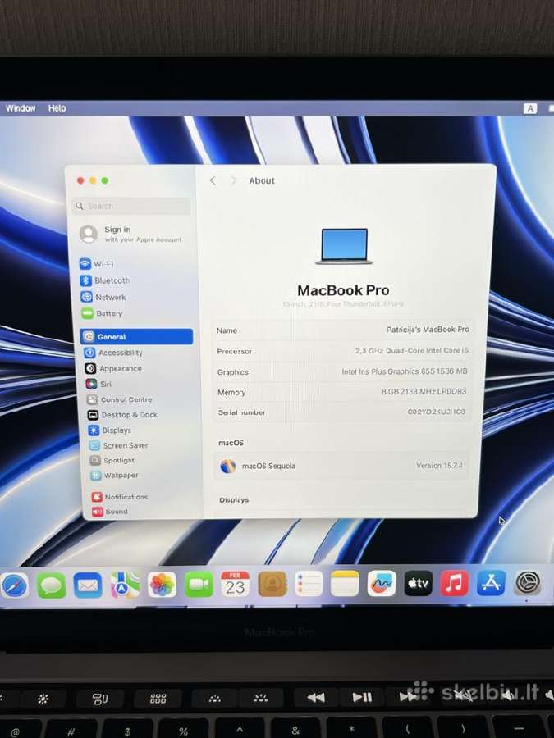This screenshot has height=738, width=554.
Task: Open Music from the Dock
Action: tap(455, 583)
